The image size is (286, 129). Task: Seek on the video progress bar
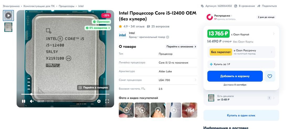click(65, 94)
